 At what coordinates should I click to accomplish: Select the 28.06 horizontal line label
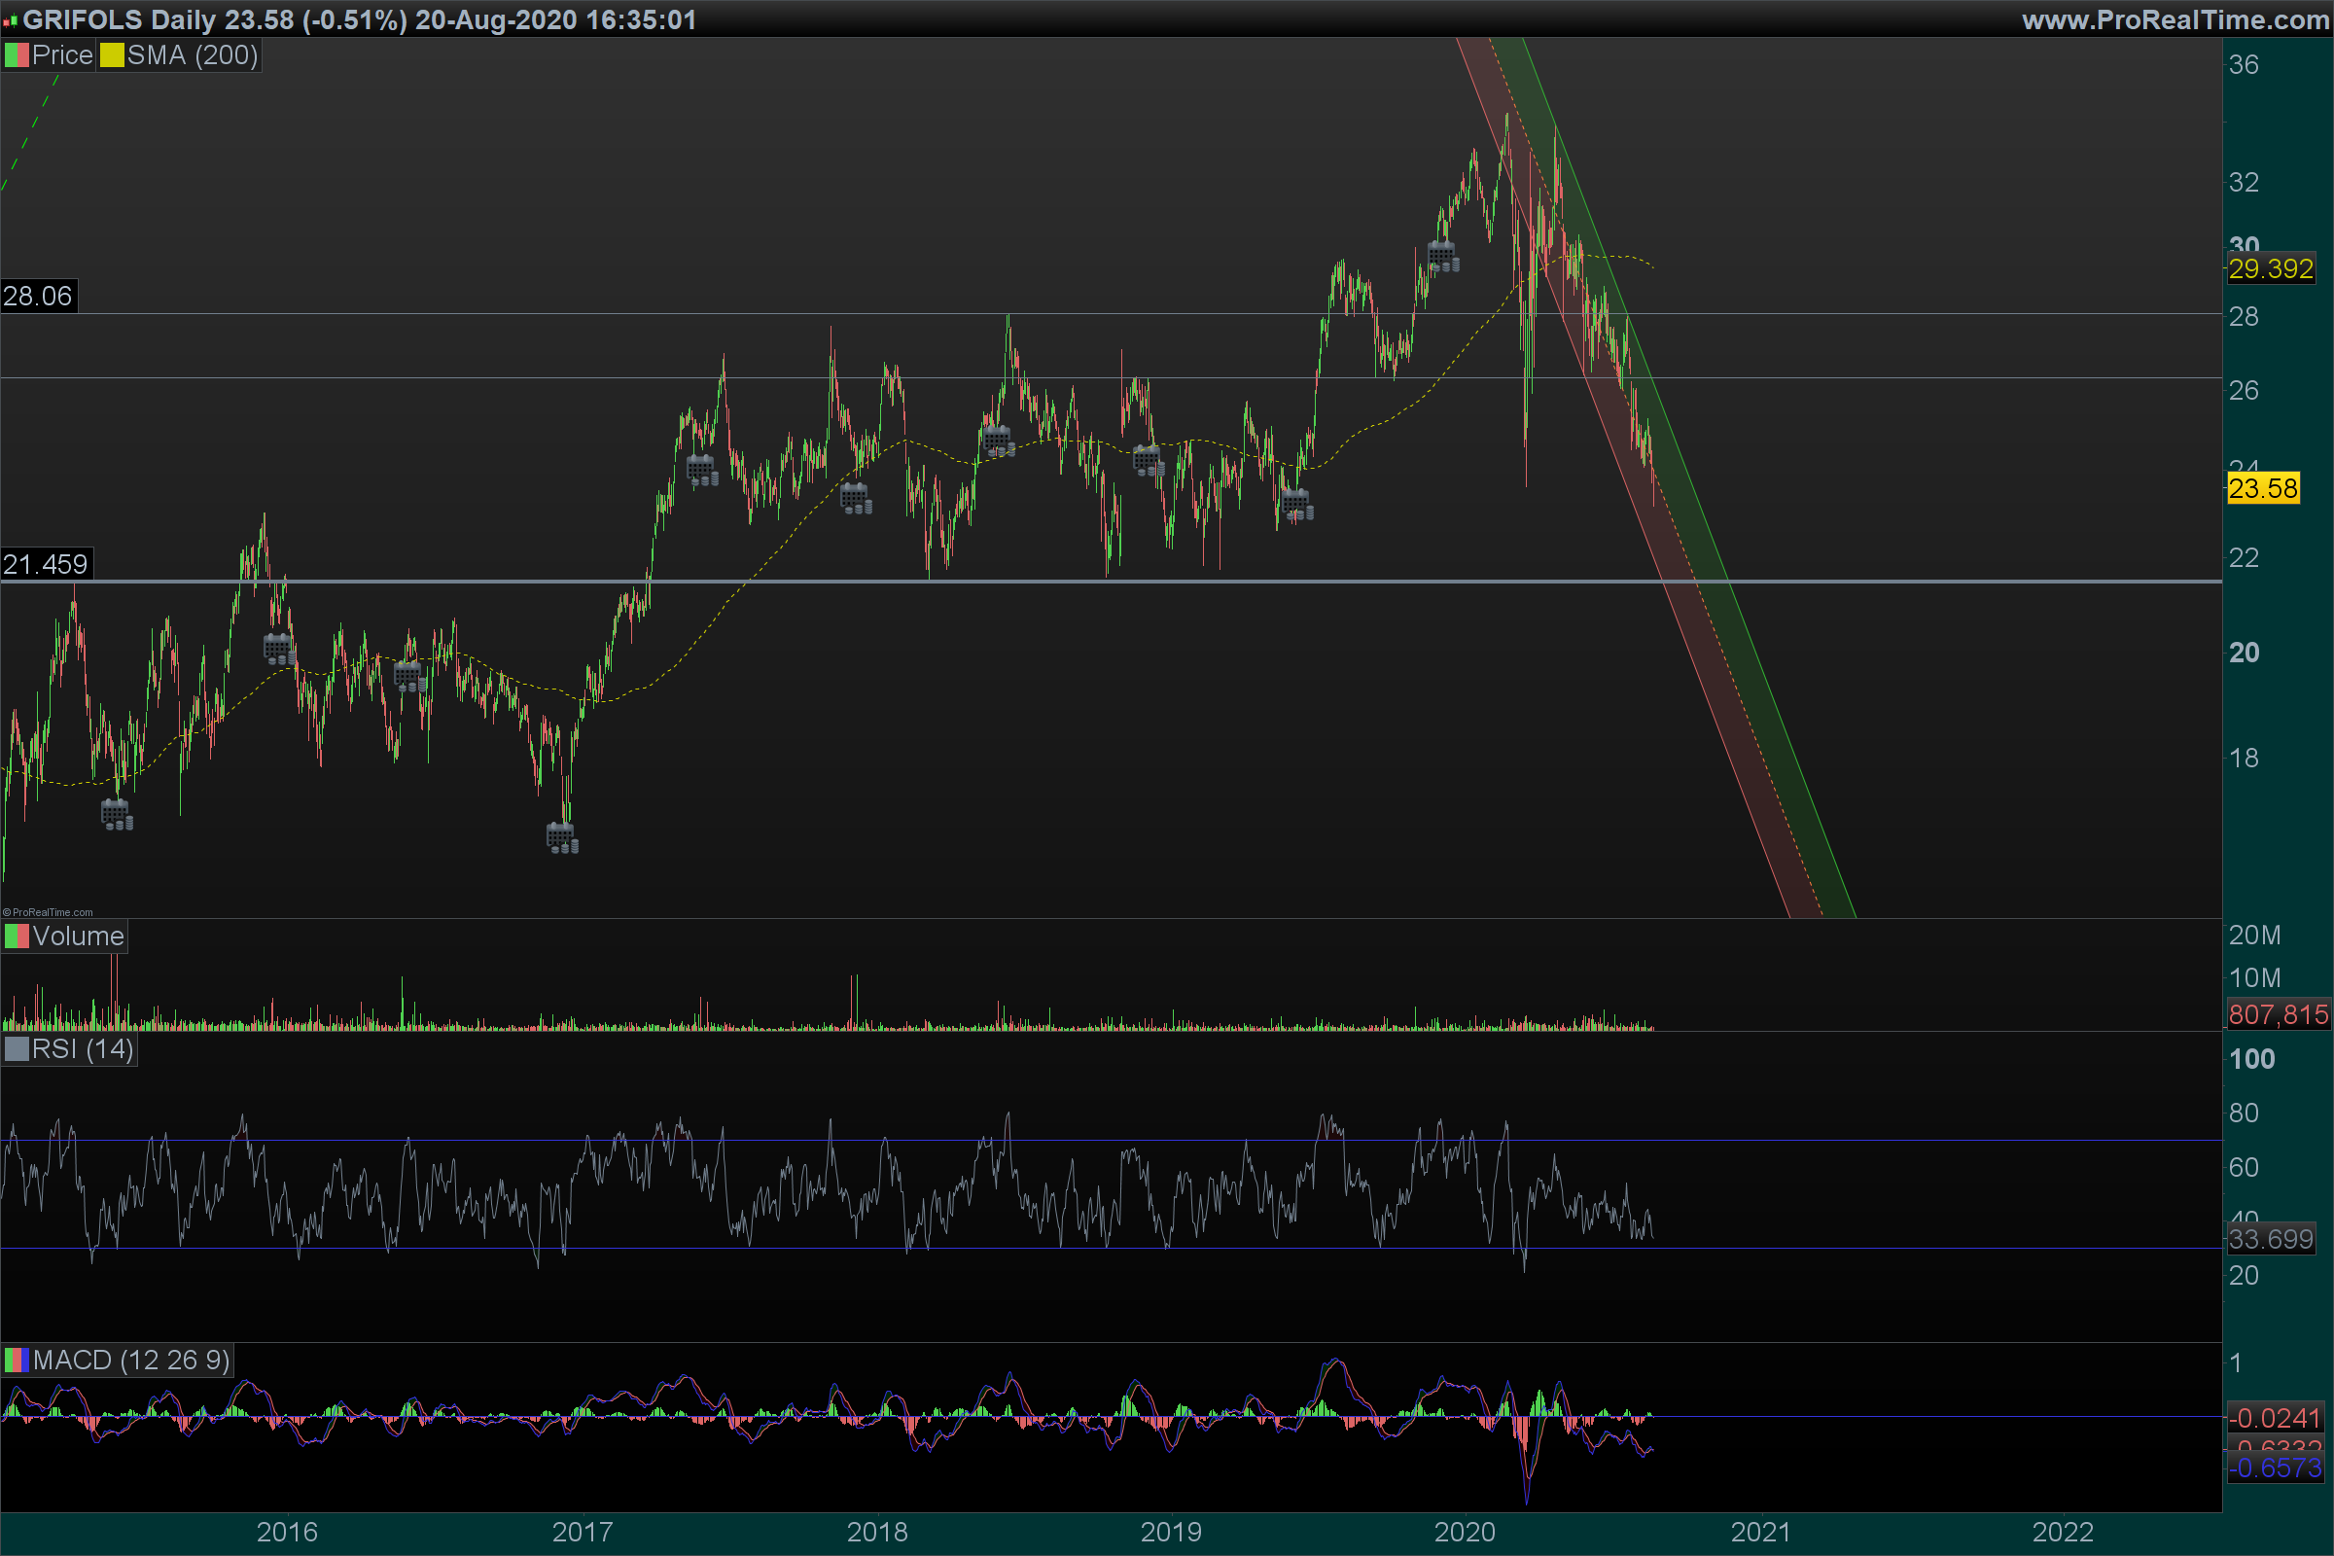[38, 296]
